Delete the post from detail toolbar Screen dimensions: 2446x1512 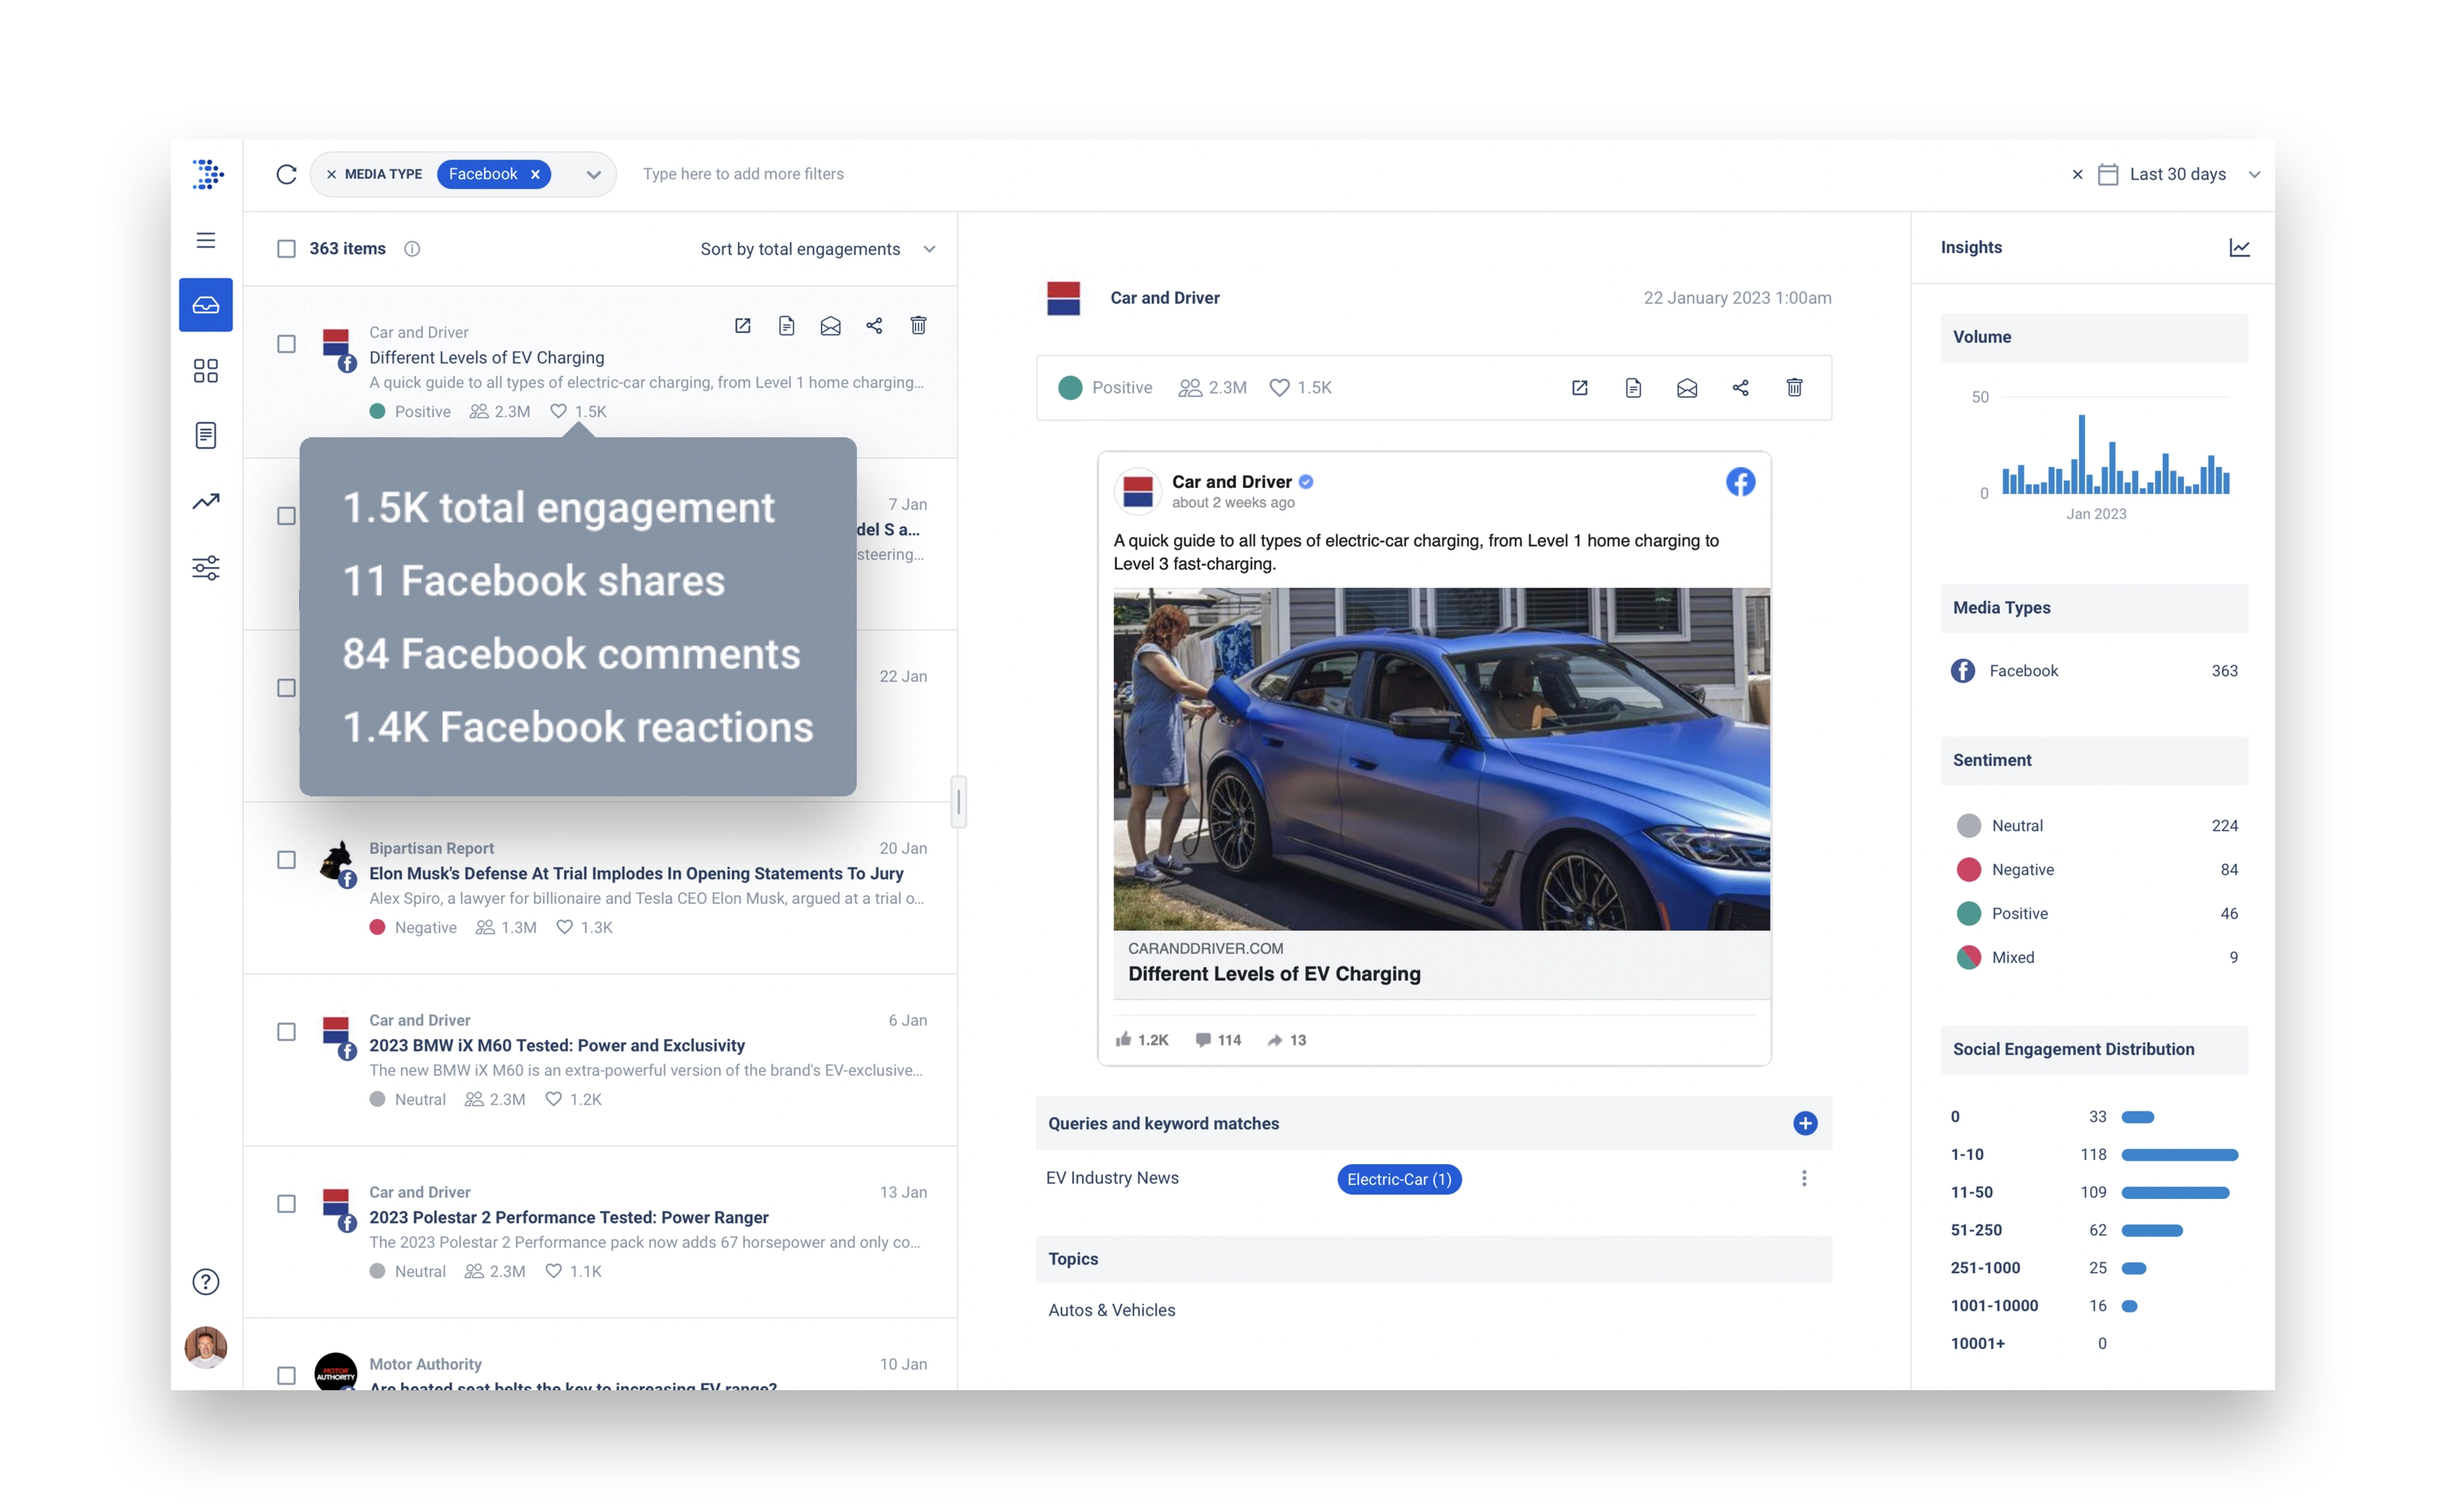(1795, 388)
